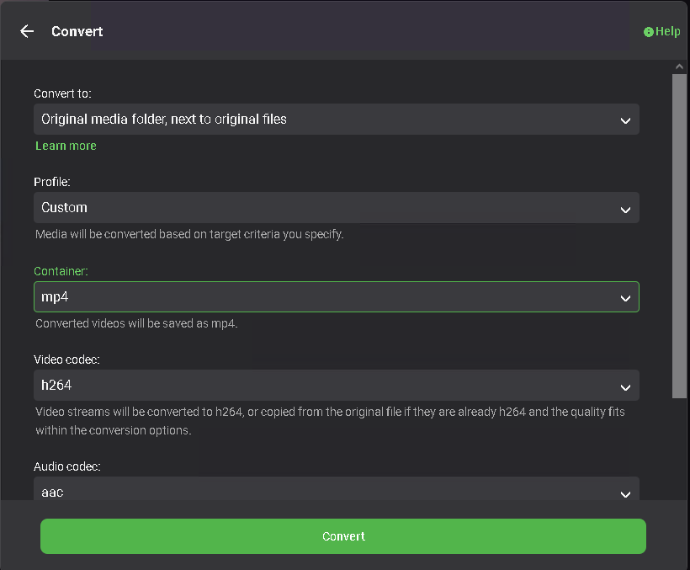Open the Convert to dropdown chevron
This screenshot has height=570, width=690.
[625, 120]
